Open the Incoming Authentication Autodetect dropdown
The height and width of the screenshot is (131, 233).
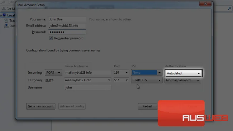(x=184, y=73)
